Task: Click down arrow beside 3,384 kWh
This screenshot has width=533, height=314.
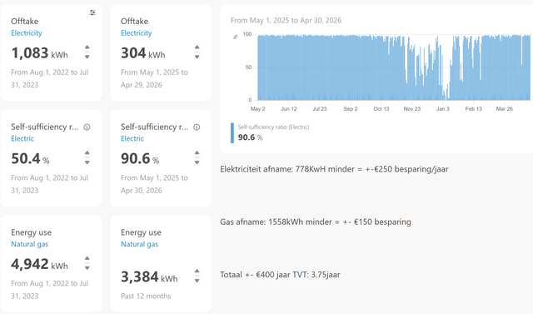Action: coord(197,281)
